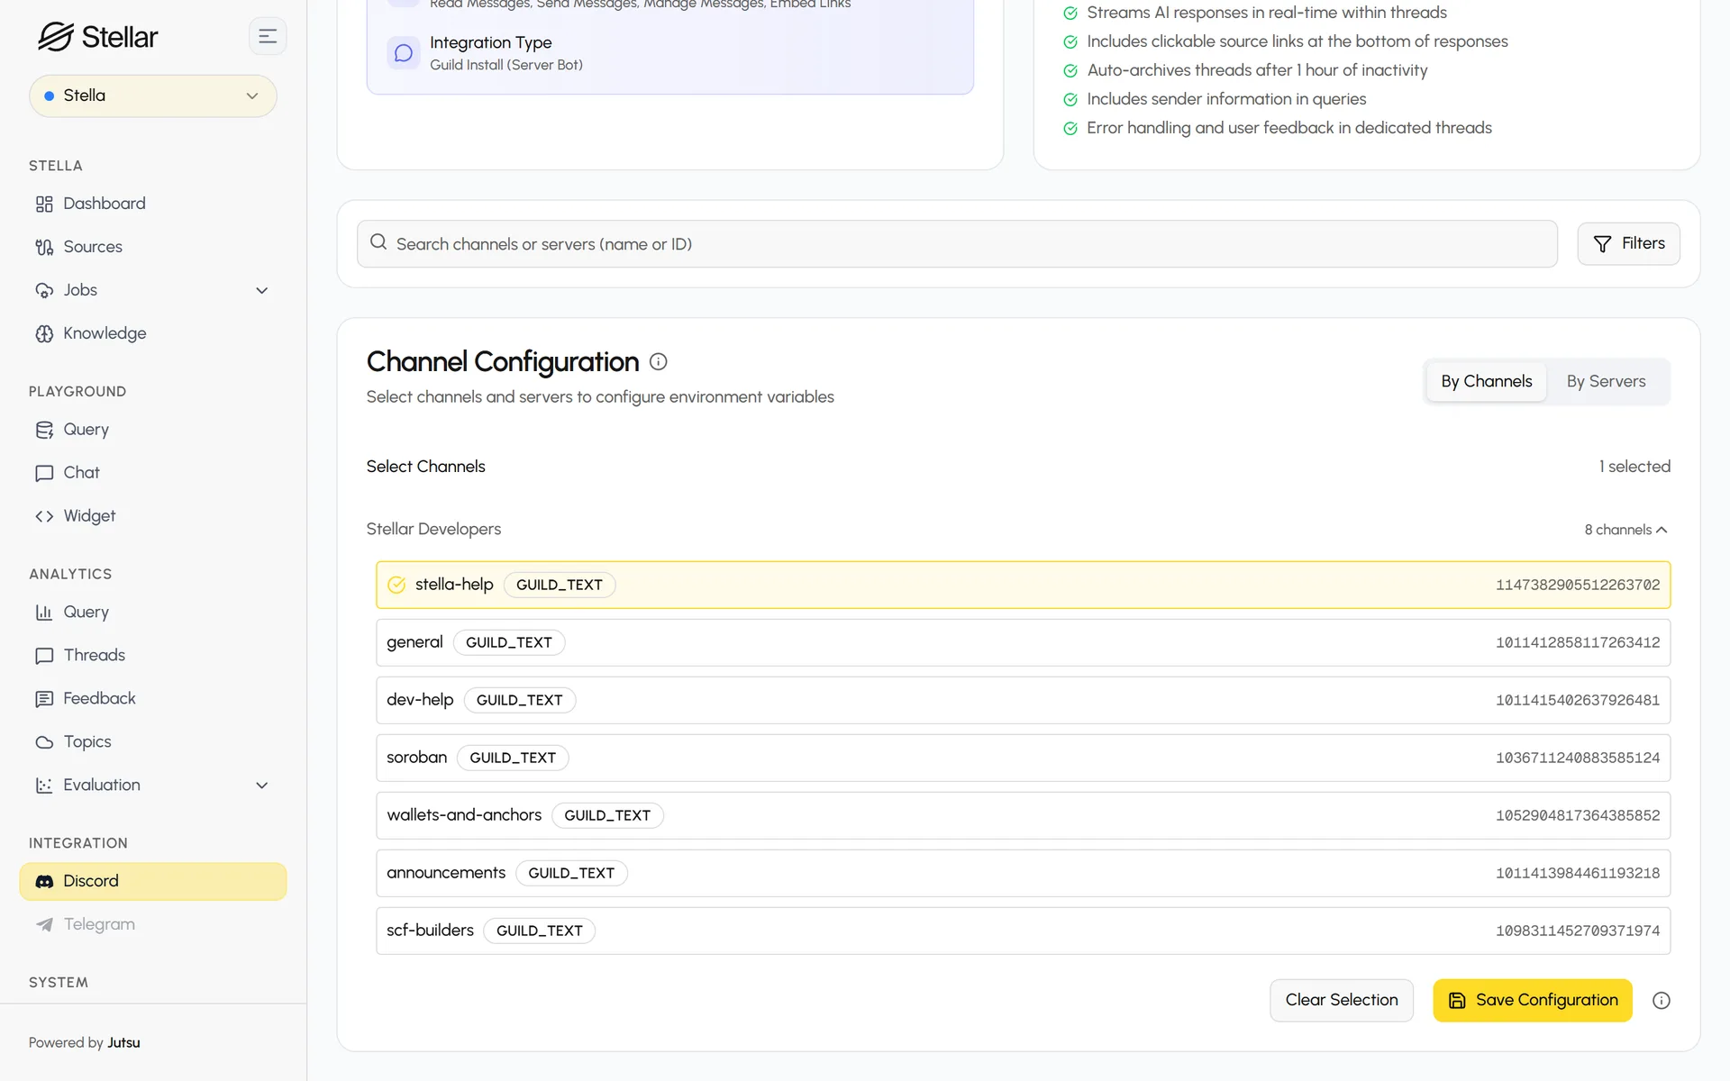Follow the Jutsu link in footer
Image resolution: width=1730 pixels, height=1081 pixels.
[x=123, y=1043]
